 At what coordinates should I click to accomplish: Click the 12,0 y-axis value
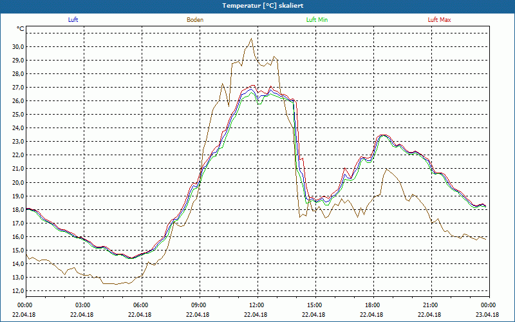click(19, 291)
